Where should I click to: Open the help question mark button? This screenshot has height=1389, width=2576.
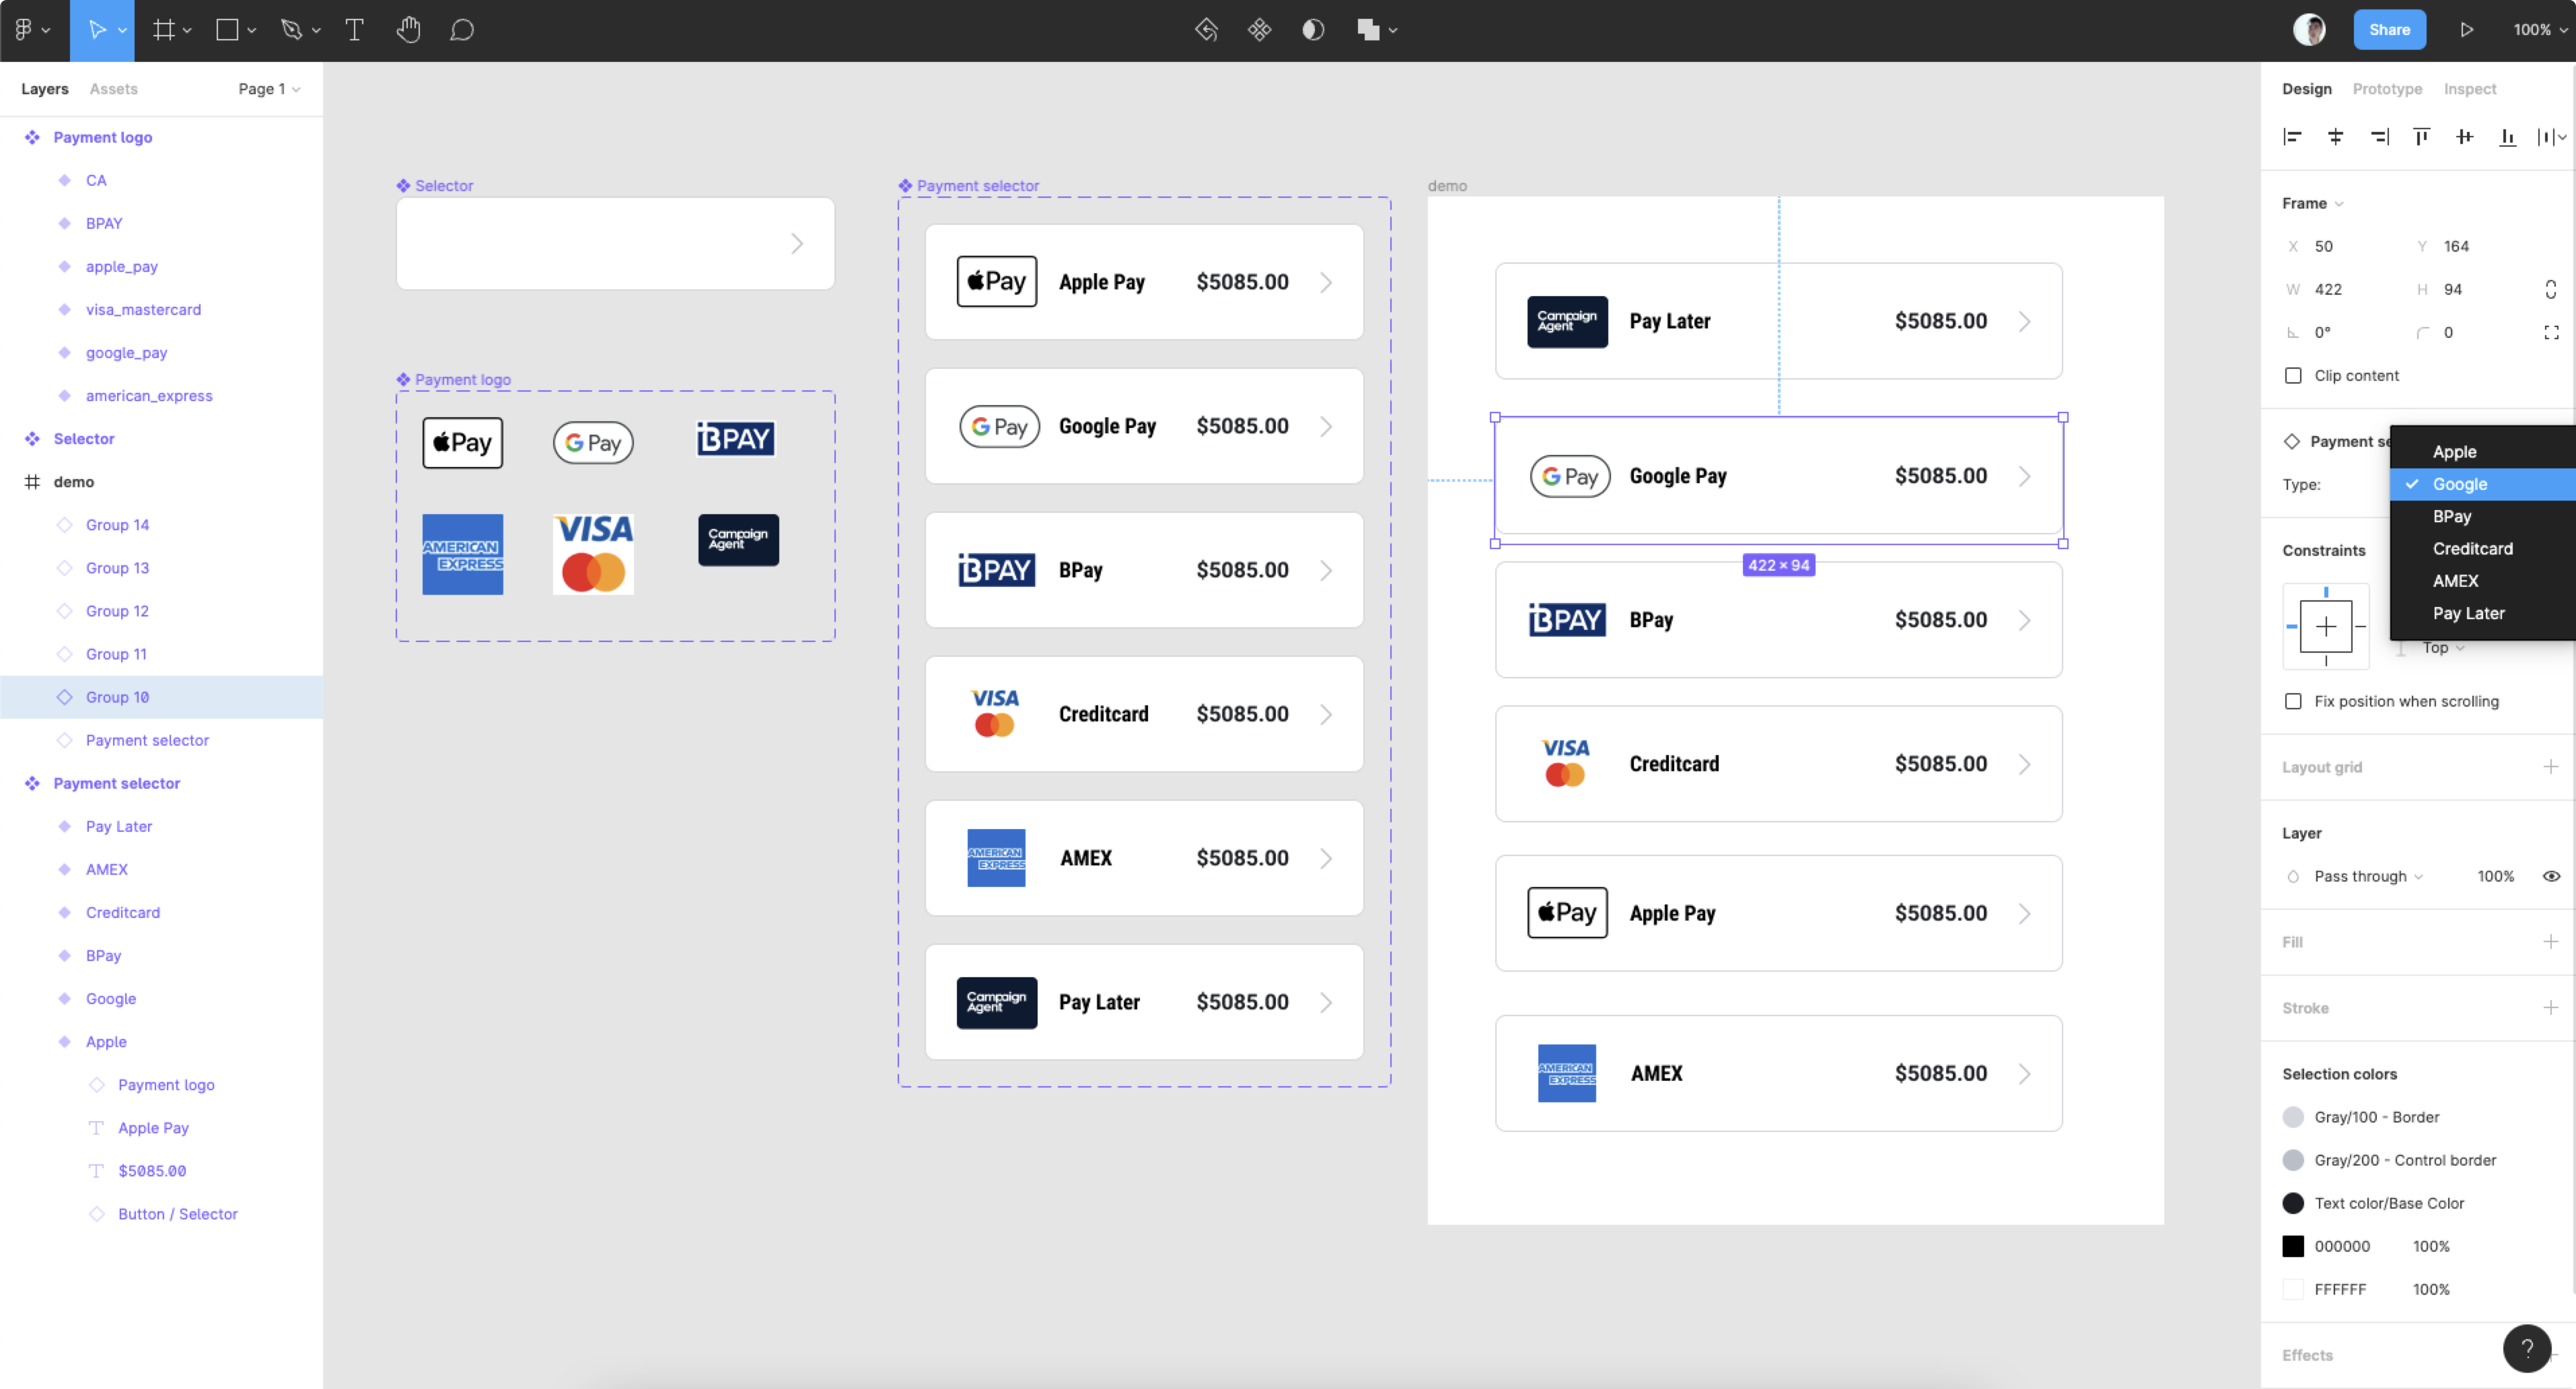[x=2527, y=1348]
